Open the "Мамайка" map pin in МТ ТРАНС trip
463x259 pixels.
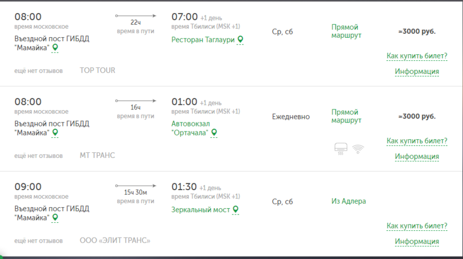click(x=55, y=133)
